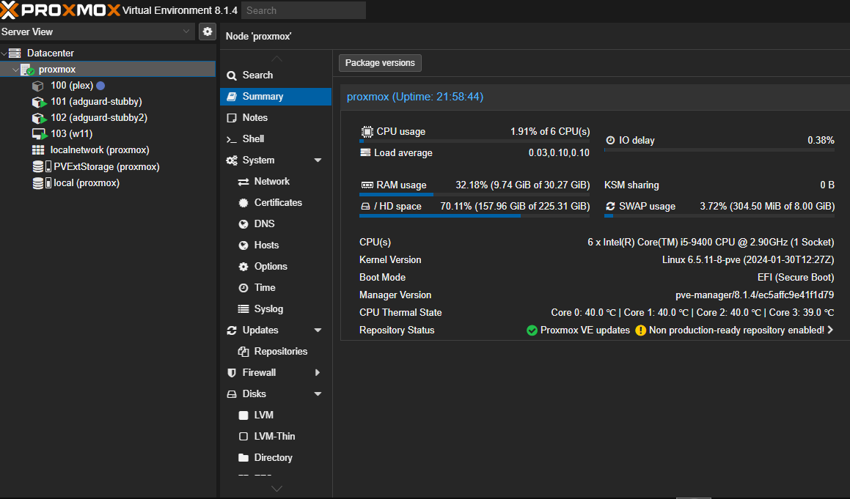850x499 pixels.
Task: Open the DNS globe icon
Action: coord(243,224)
